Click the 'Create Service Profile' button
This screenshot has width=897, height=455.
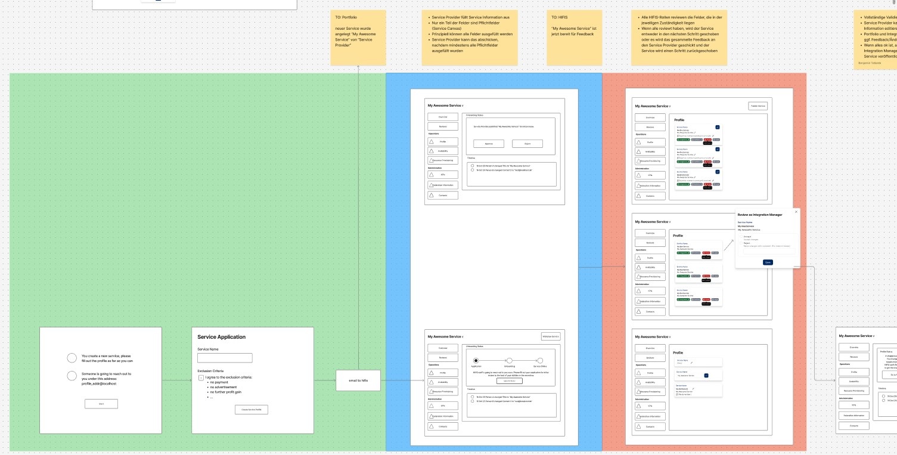pyautogui.click(x=252, y=410)
